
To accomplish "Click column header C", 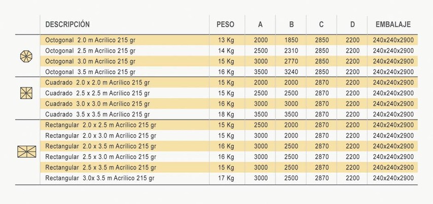I will [x=321, y=24].
